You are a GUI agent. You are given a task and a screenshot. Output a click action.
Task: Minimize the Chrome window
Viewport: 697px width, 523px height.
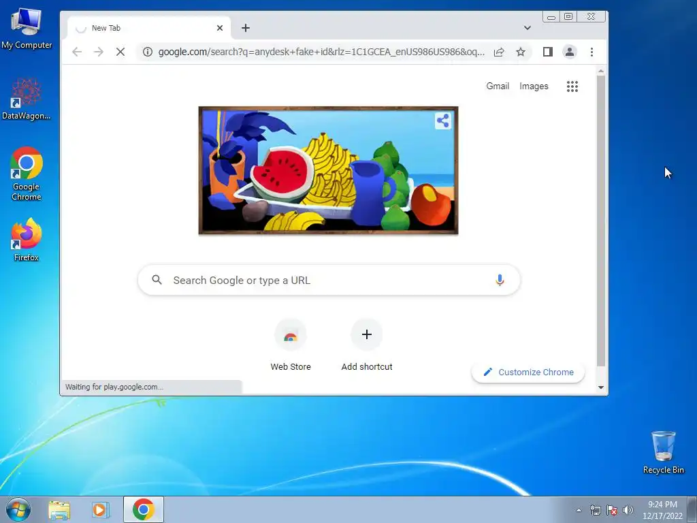pos(551,17)
